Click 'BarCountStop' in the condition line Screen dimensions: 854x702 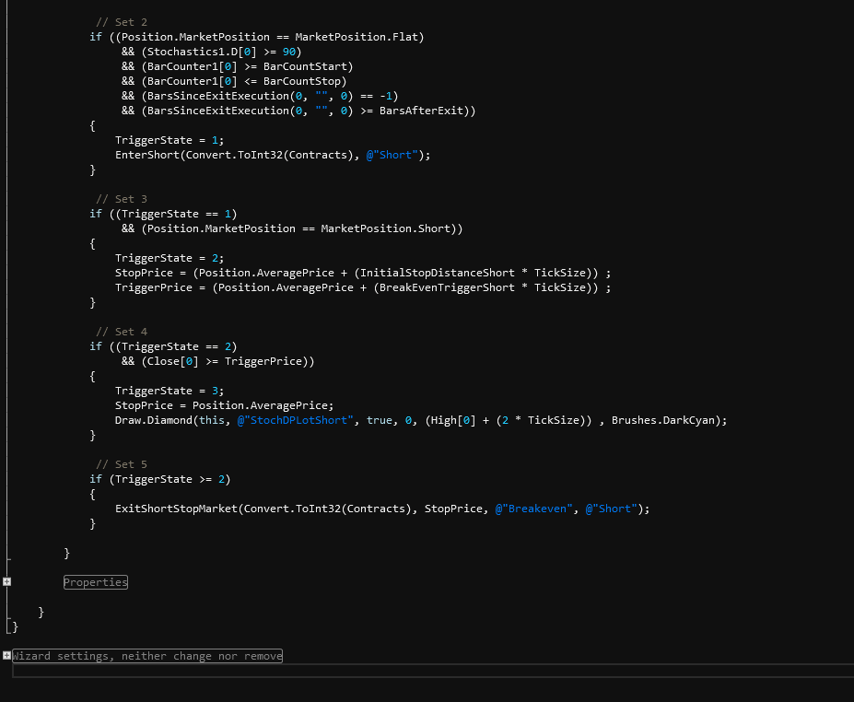tap(302, 81)
